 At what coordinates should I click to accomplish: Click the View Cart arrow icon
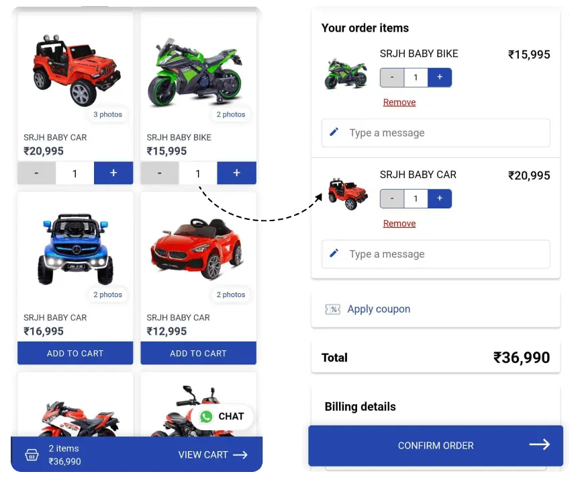point(240,455)
